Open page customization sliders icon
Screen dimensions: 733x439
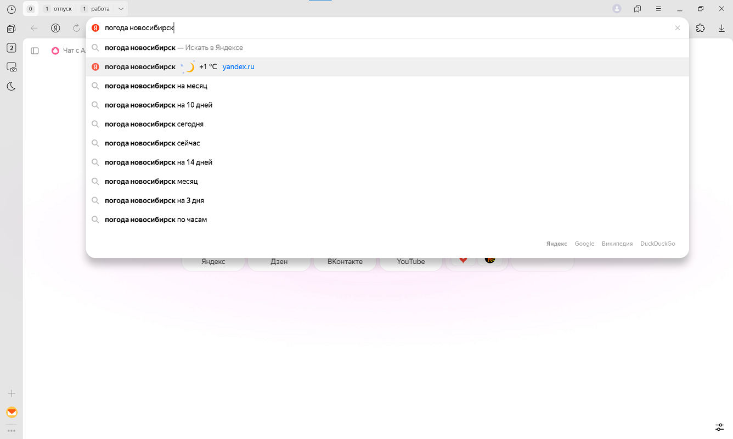click(719, 427)
